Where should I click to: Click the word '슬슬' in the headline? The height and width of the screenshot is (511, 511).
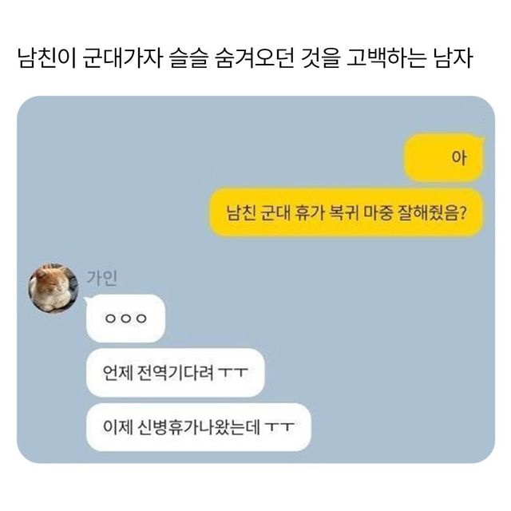pyautogui.click(x=188, y=58)
